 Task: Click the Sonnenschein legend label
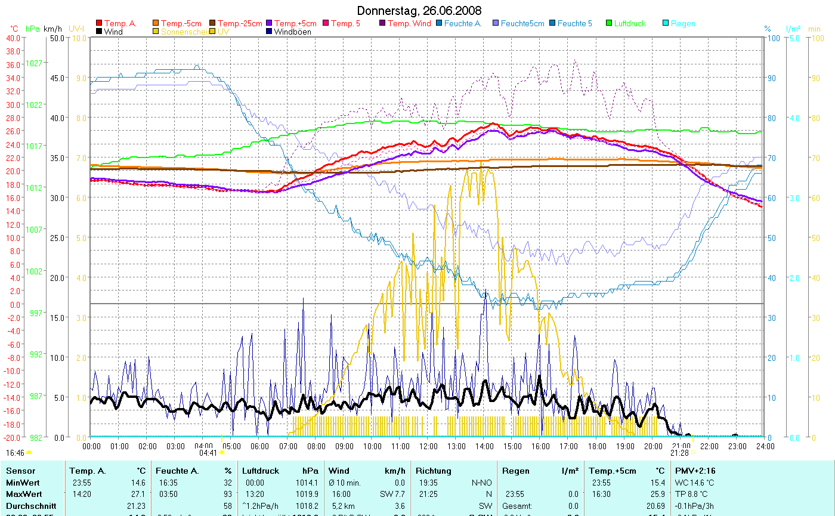(185, 32)
